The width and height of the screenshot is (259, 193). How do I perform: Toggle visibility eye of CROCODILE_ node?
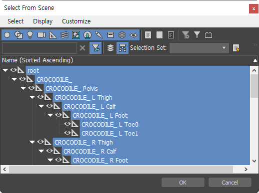[22, 79]
